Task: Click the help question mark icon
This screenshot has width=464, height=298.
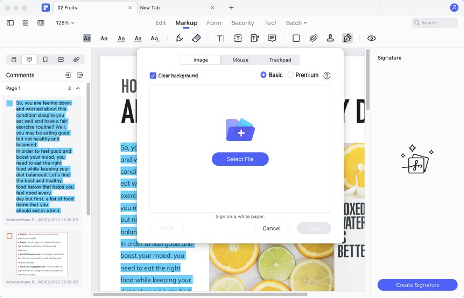Action: [x=327, y=76]
